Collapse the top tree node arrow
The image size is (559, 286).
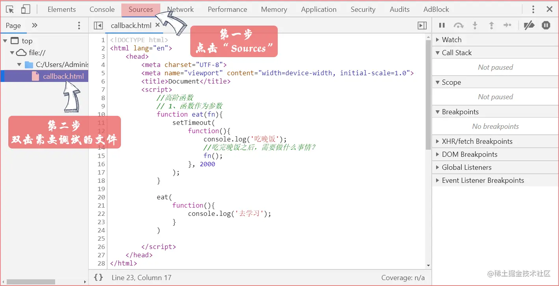pyautogui.click(x=5, y=41)
